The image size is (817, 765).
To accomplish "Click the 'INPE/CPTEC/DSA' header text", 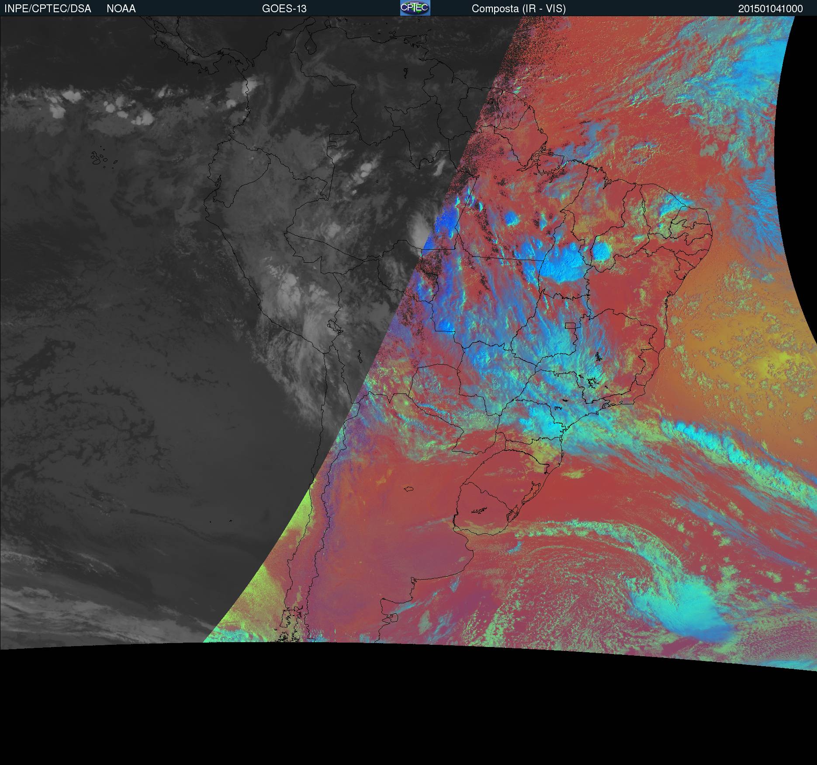I will coord(47,9).
